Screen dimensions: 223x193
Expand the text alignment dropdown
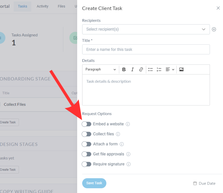(170, 70)
